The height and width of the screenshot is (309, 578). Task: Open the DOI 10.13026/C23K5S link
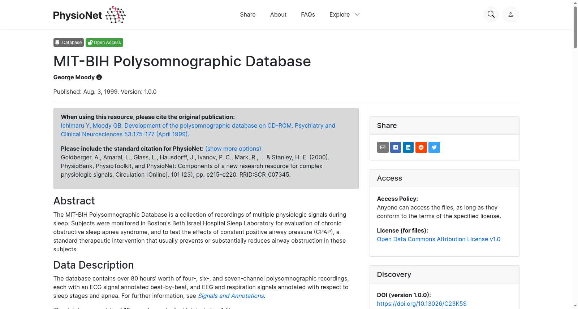pos(422,304)
